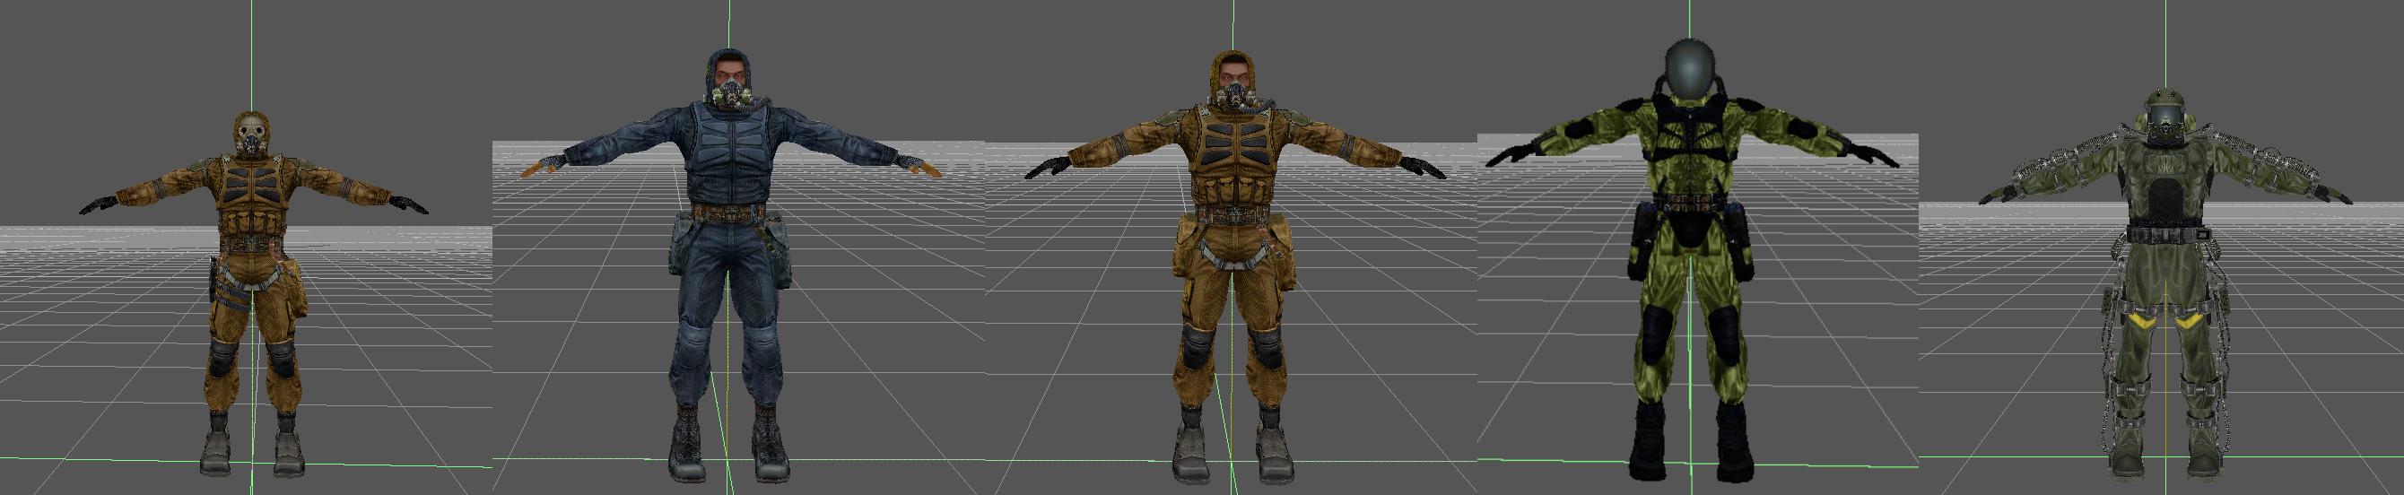Select the exoskeleton character model
This screenshot has width=2404, height=495.
[x=2165, y=284]
